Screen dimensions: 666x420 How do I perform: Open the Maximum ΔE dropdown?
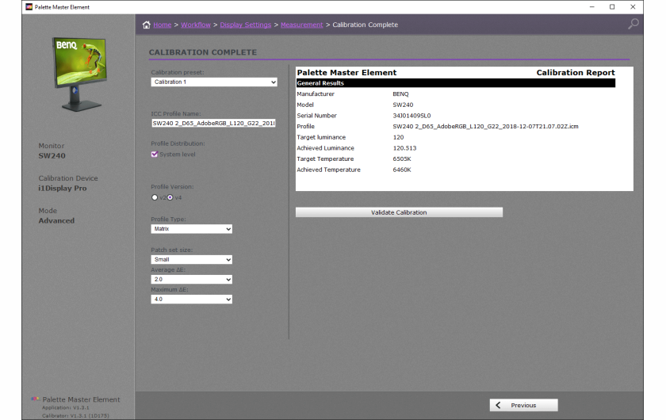click(x=192, y=300)
